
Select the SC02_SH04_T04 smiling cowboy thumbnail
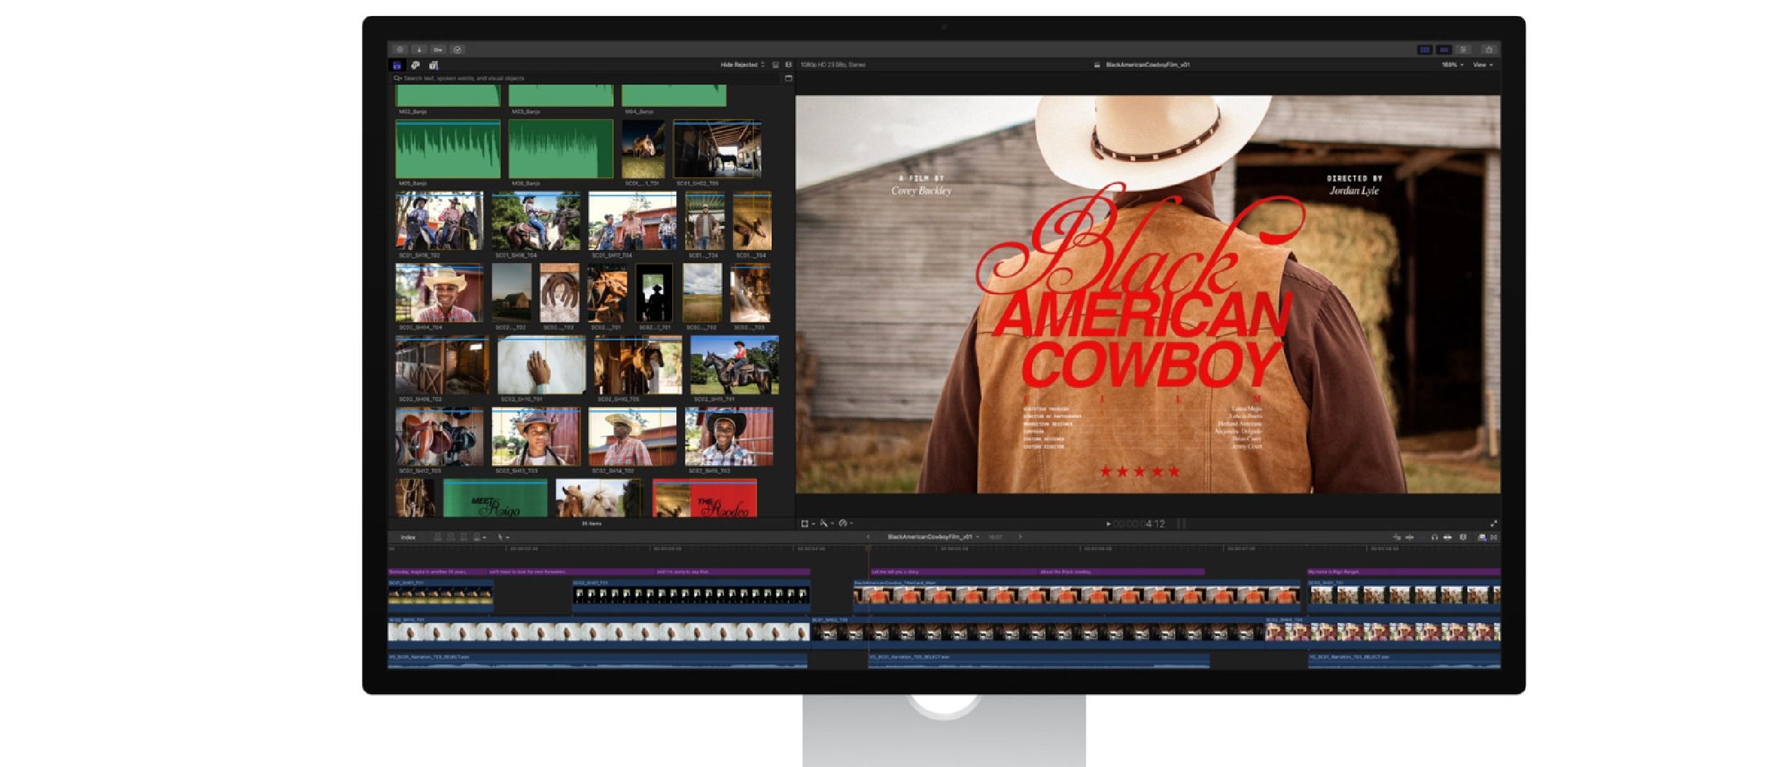(x=439, y=293)
